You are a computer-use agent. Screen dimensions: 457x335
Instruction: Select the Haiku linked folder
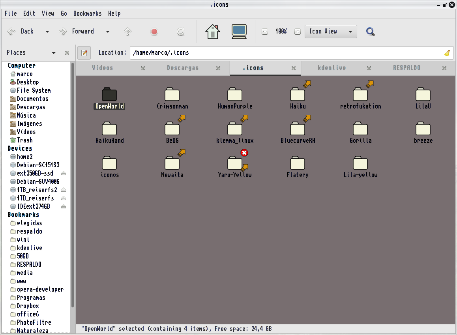coord(298,99)
